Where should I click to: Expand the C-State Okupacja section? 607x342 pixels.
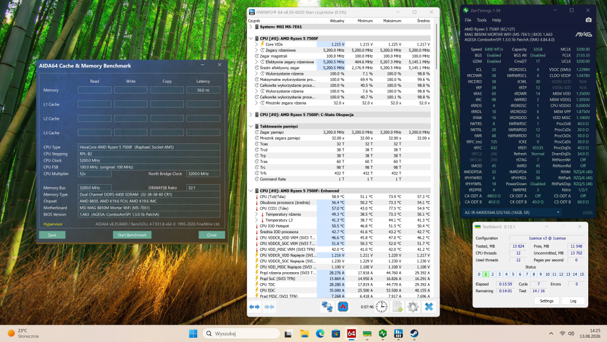(x=251, y=115)
